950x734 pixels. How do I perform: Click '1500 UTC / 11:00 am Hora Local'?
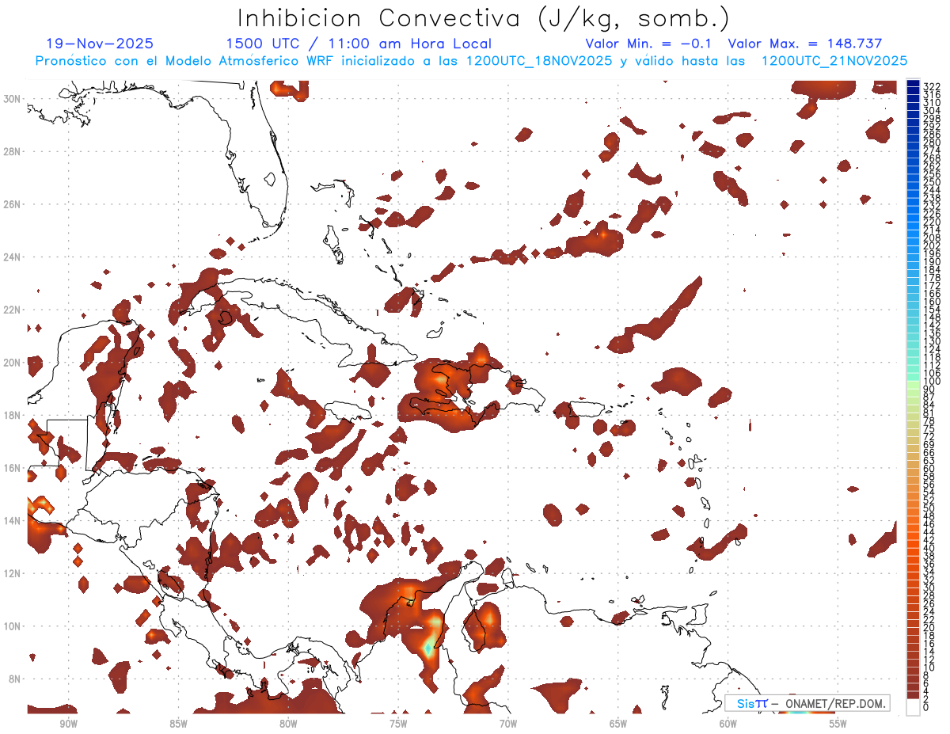pos(359,44)
